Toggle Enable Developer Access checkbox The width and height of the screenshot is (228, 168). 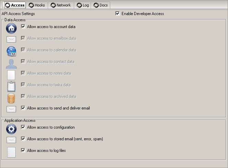118,14
